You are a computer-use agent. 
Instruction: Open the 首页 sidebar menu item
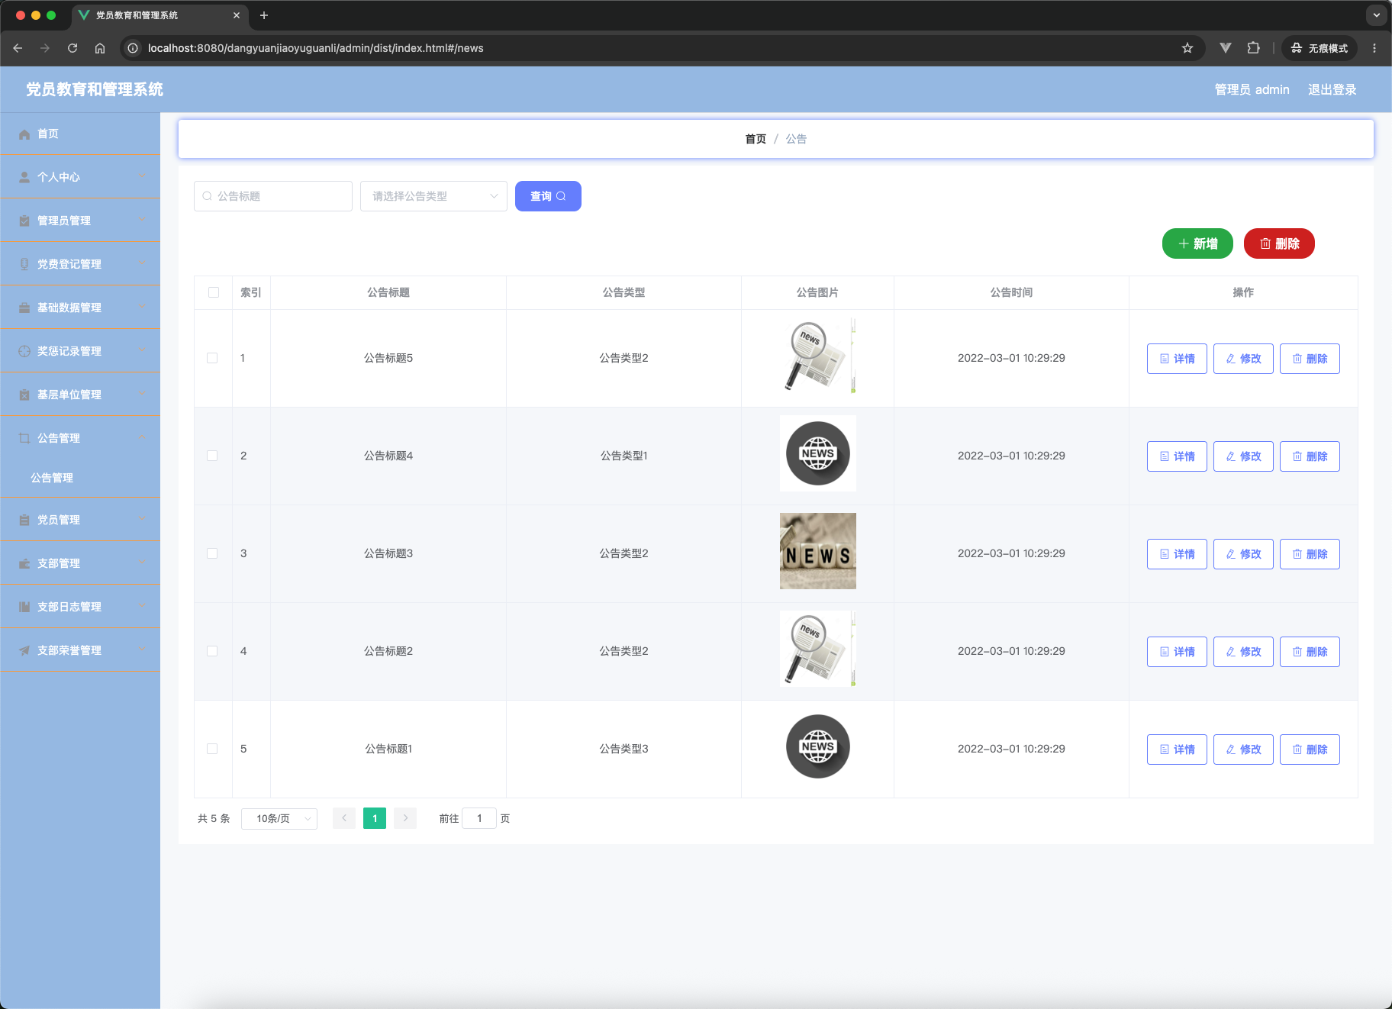coord(80,134)
